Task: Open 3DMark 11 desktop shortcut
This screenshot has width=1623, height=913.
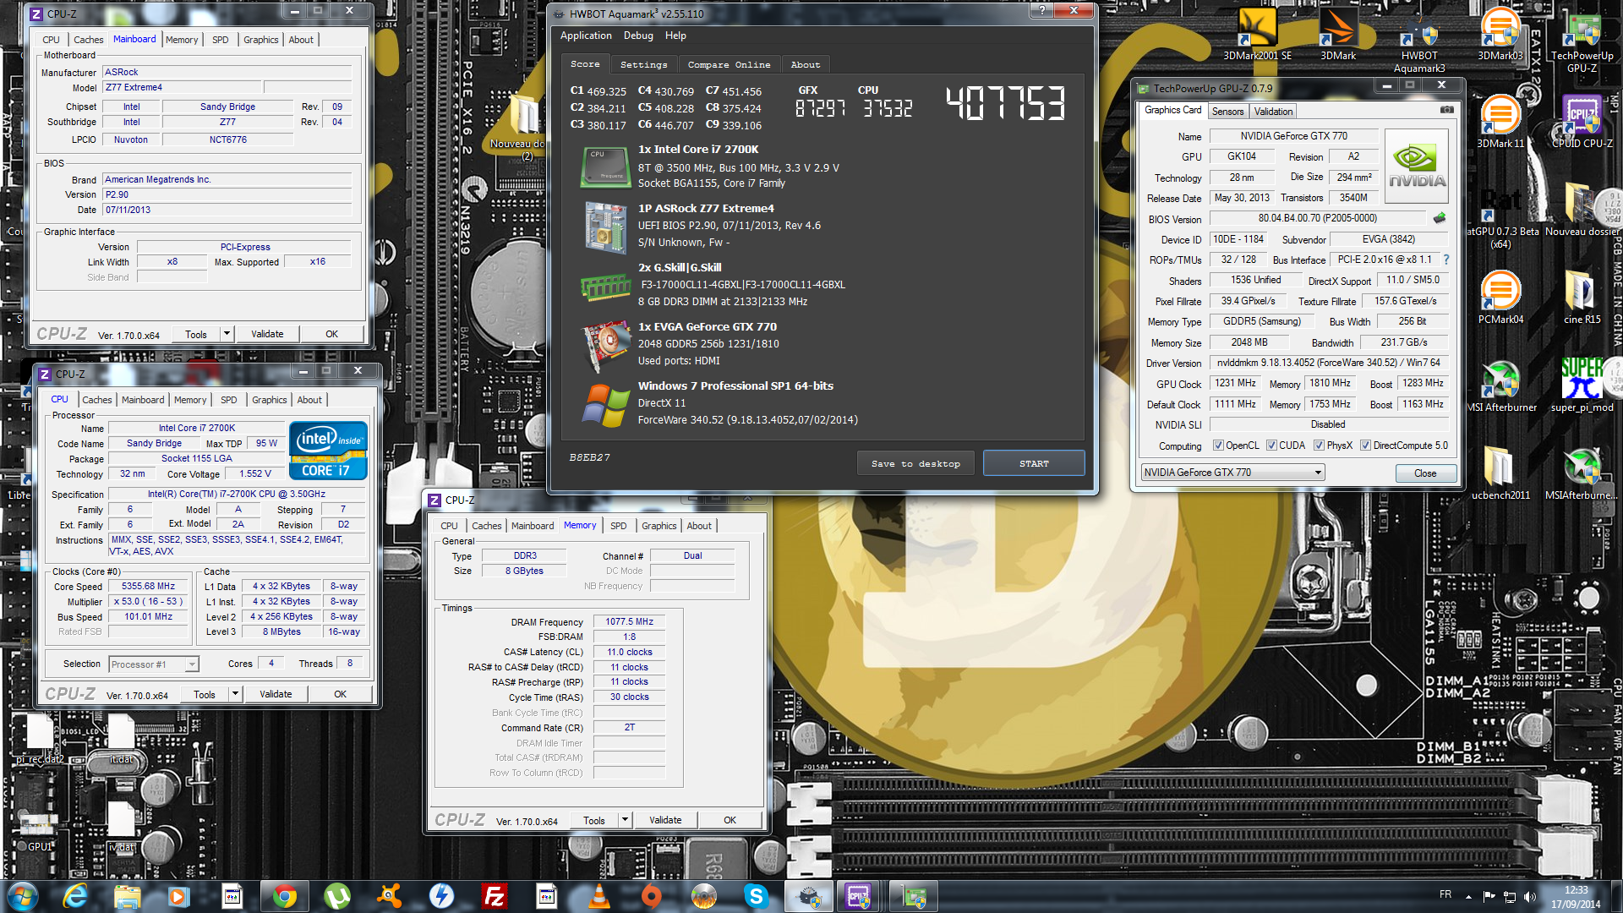Action: (x=1500, y=121)
